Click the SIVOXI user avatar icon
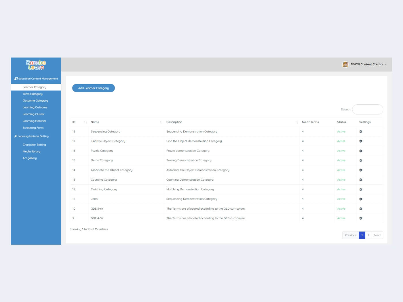The image size is (403, 302). coord(345,64)
